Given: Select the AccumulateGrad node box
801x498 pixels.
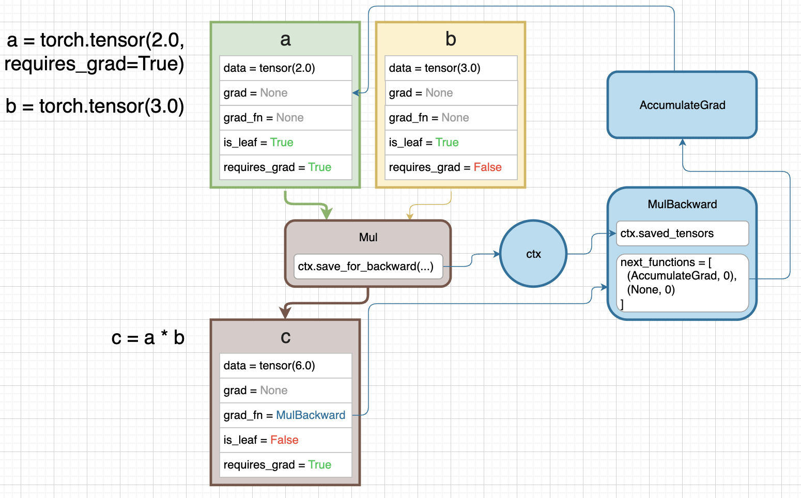Looking at the screenshot, I should coord(682,105).
